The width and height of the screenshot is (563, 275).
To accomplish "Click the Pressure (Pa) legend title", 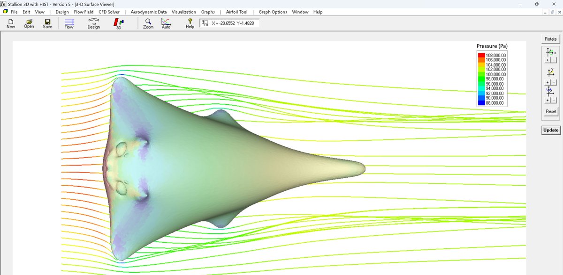I will click(x=492, y=46).
